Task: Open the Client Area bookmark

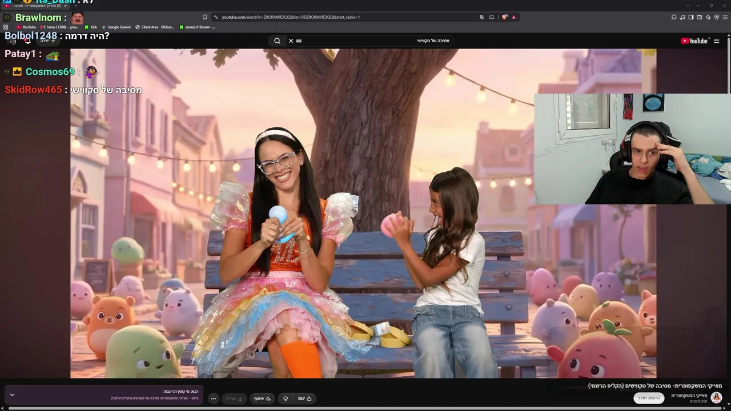Action: pyautogui.click(x=154, y=27)
